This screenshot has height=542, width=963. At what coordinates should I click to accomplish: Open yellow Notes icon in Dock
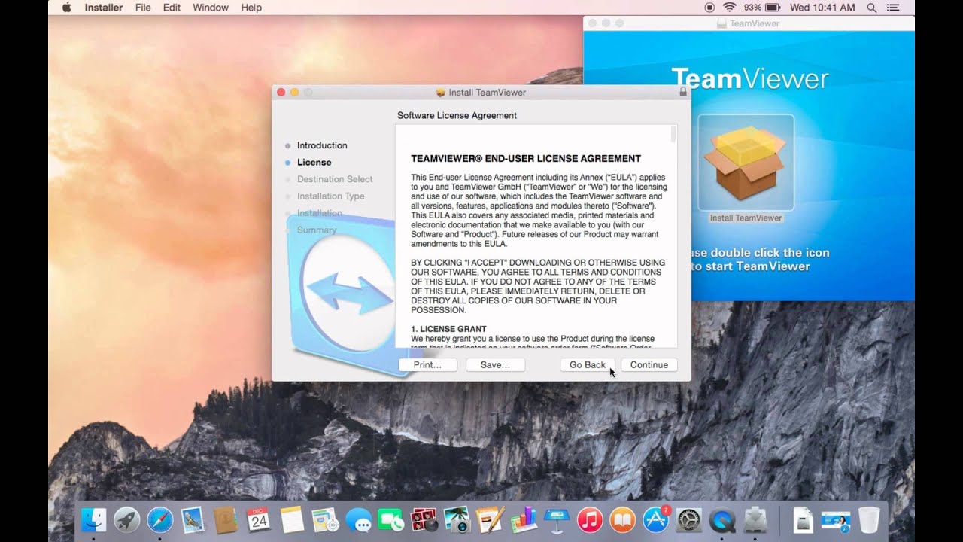click(291, 519)
